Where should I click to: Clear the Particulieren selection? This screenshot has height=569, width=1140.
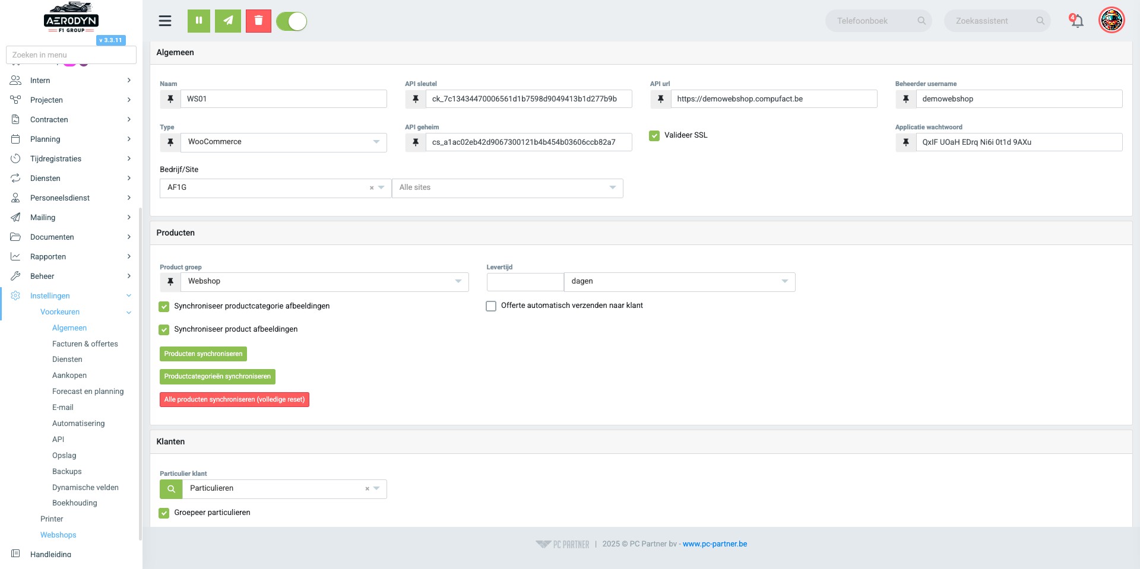(367, 488)
